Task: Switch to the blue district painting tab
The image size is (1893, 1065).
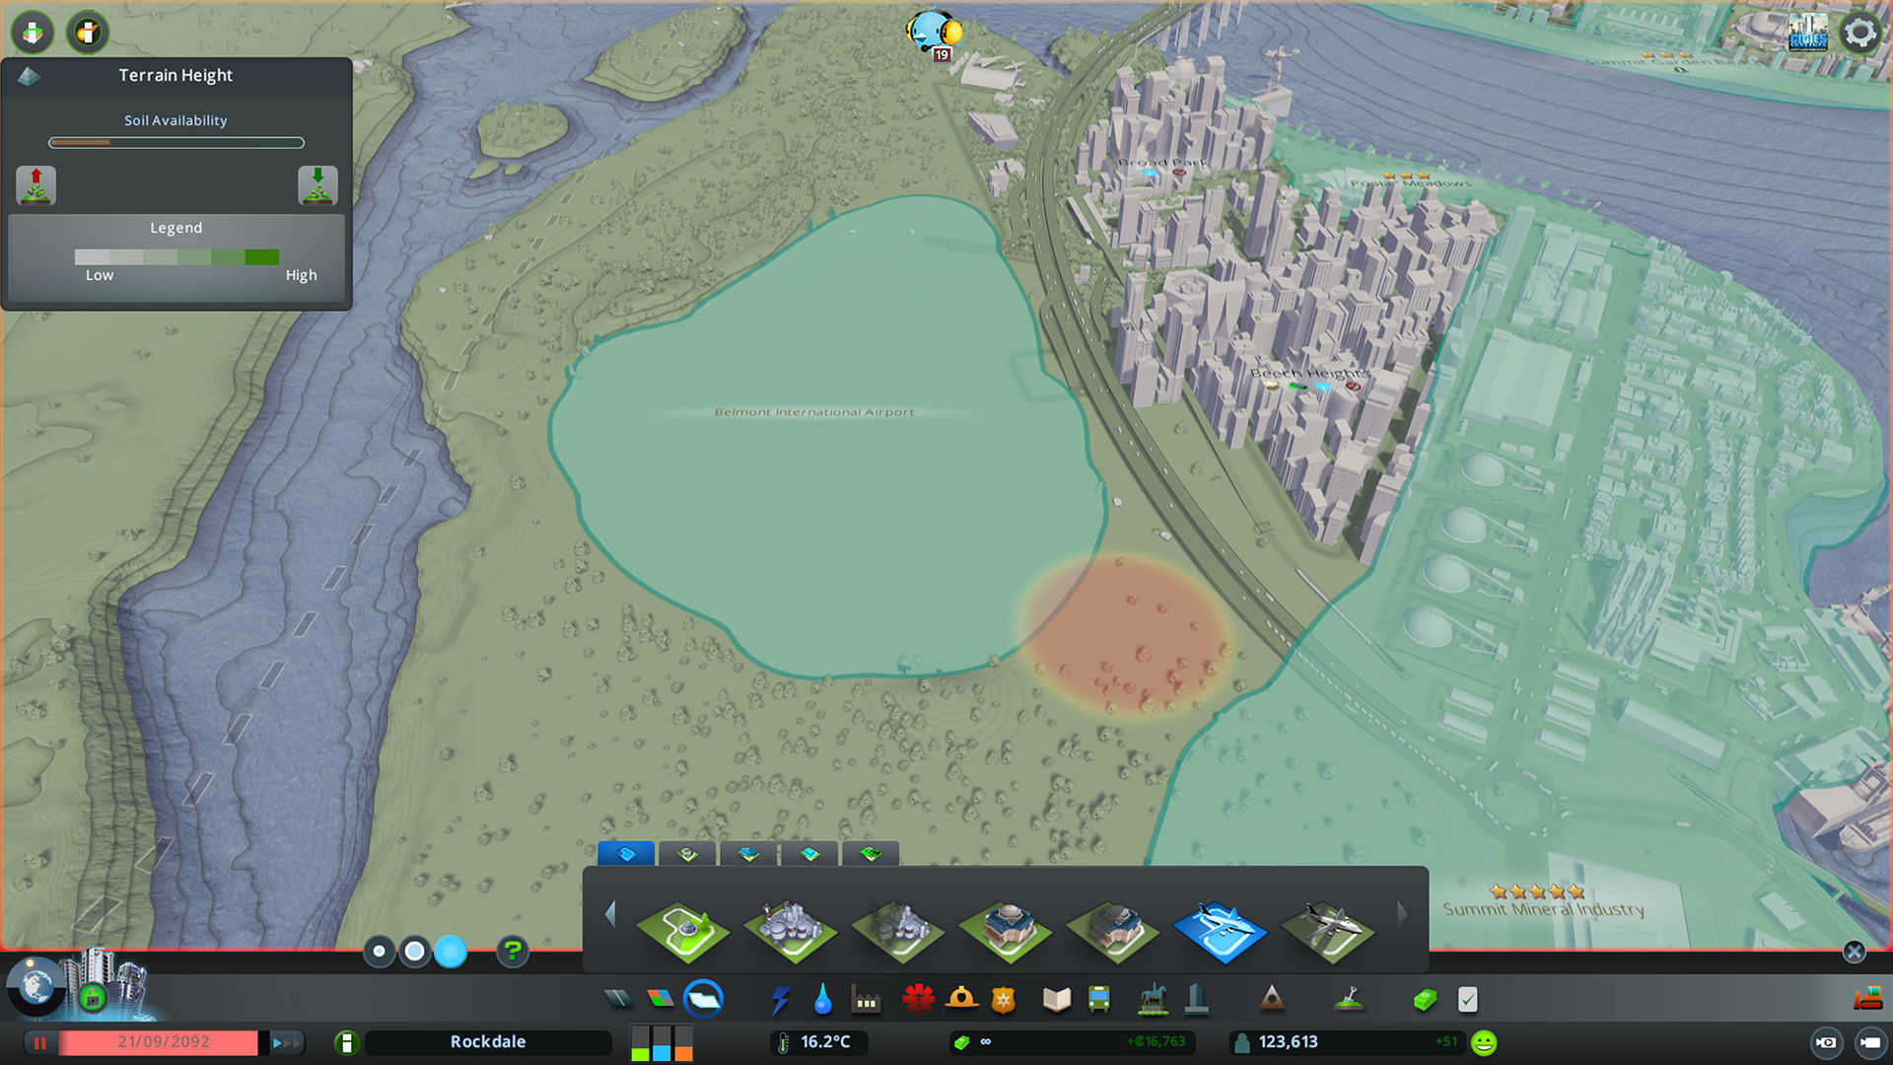Action: [x=626, y=853]
